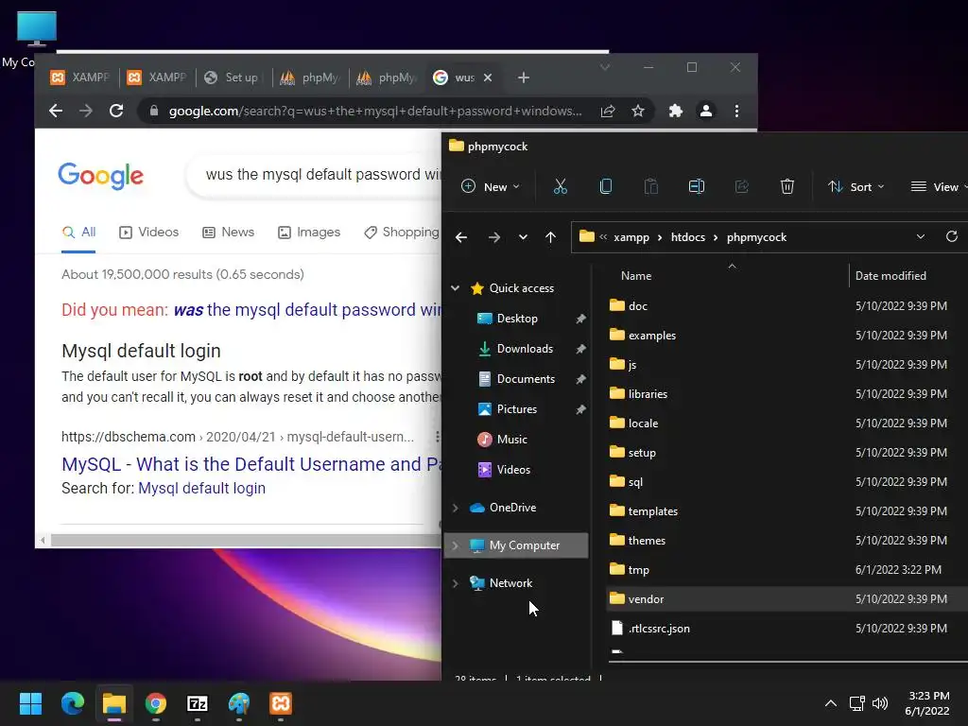
Task: Click Chrome's horizontal scrollbar
Action: coord(246,541)
